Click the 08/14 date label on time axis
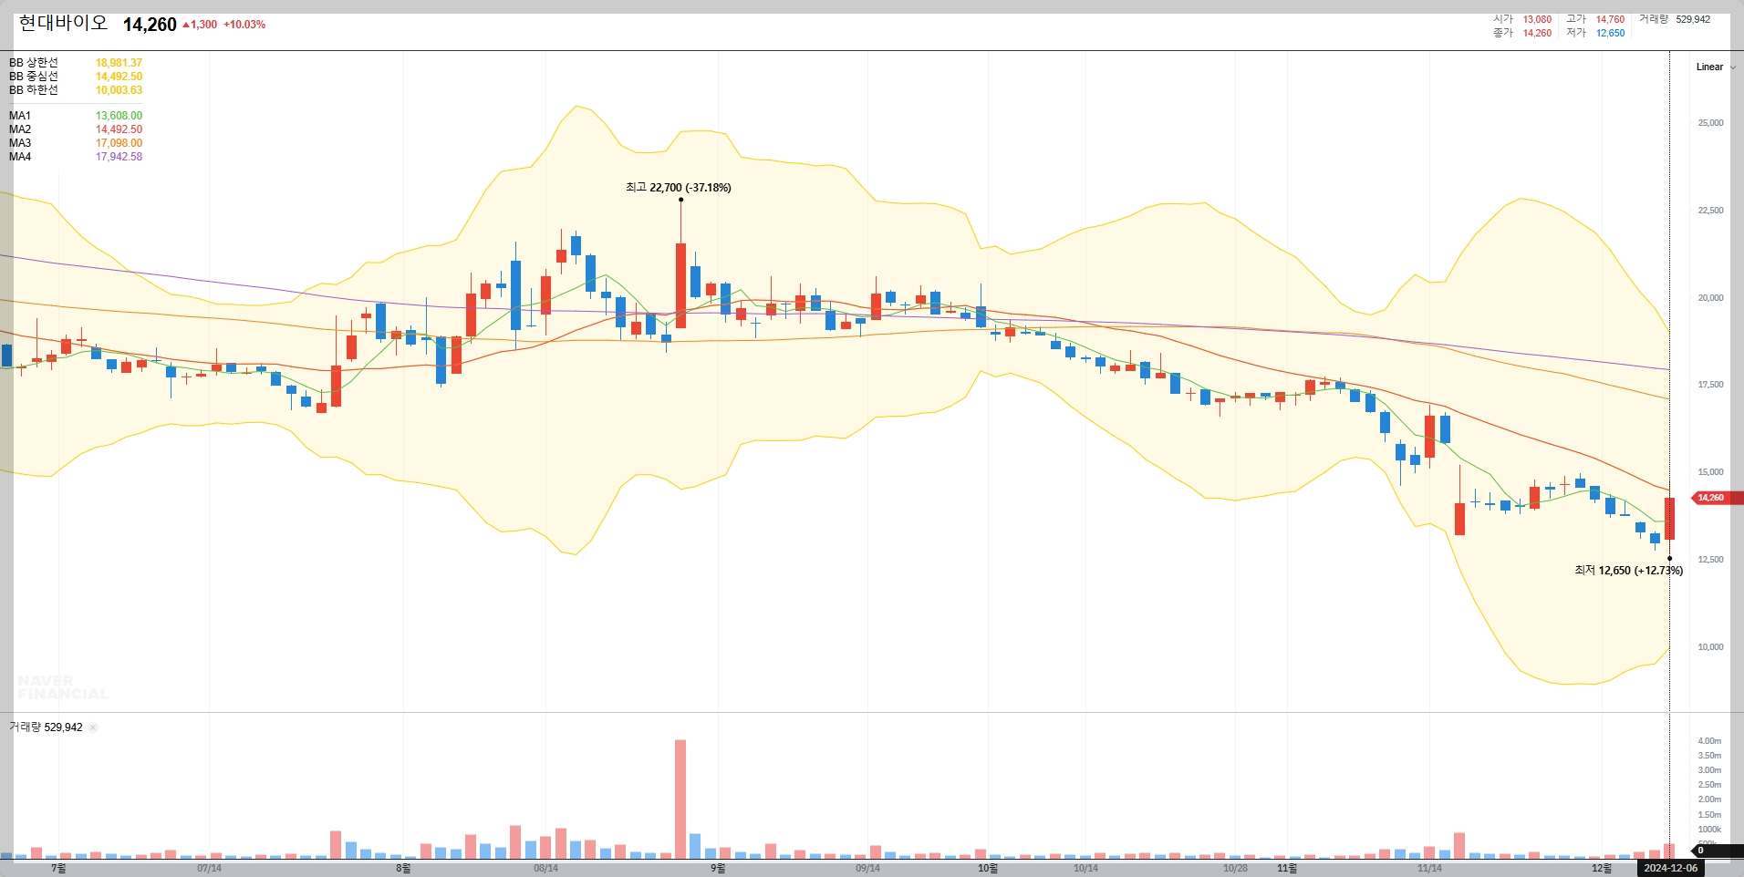The image size is (1744, 877). tap(545, 868)
